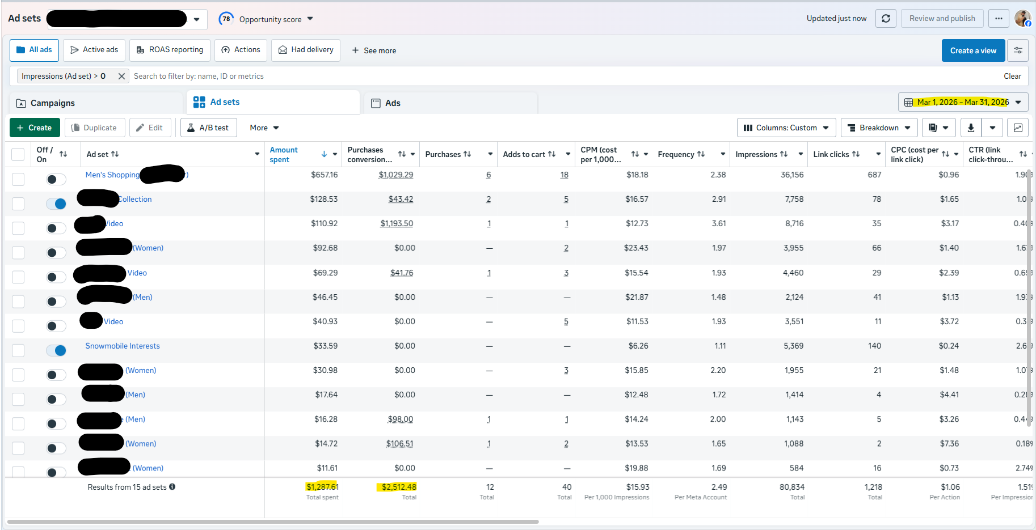
Task: Open Ad set column options menu
Action: pyautogui.click(x=257, y=154)
